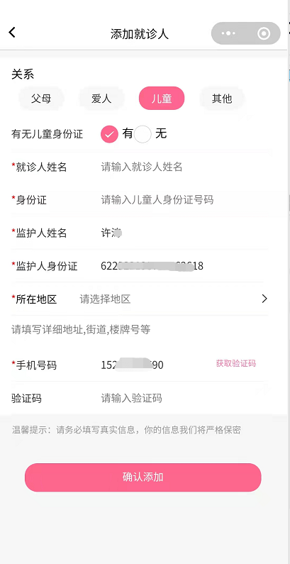Tap the circular close mini program icon
Image resolution: width=290 pixels, height=564 pixels.
click(x=263, y=33)
